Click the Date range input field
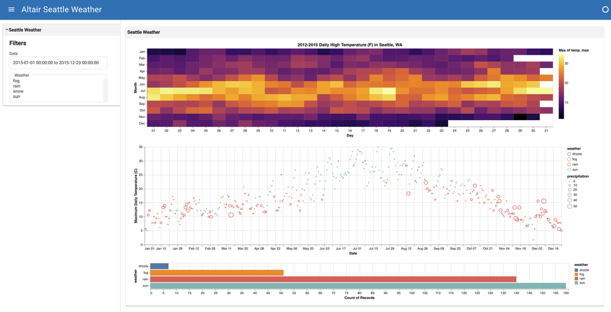The image size is (611, 312). (x=58, y=63)
